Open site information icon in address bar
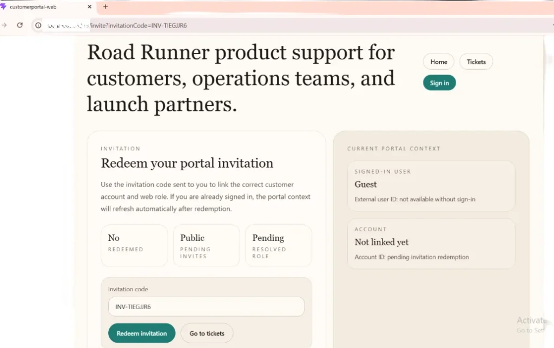554x348 pixels. 38,25
